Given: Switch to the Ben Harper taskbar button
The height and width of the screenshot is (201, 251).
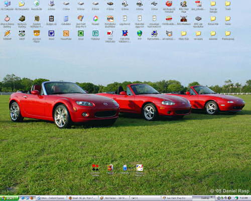Looking at the screenshot, I should point(114,198).
